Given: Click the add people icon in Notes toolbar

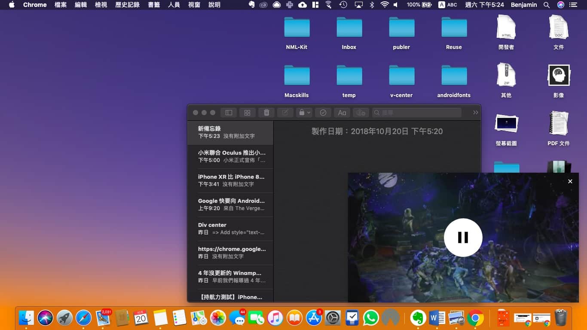Looking at the screenshot, I should 361,113.
